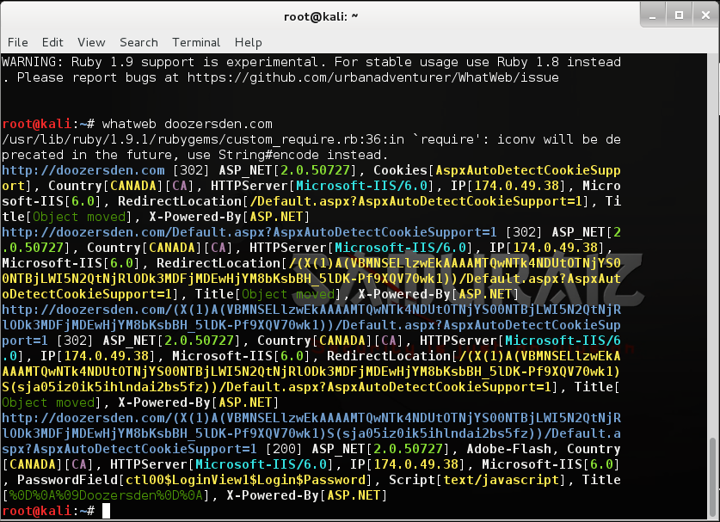Viewport: 720px width, 522px height.
Task: Open the Terminal menu
Action: [196, 42]
